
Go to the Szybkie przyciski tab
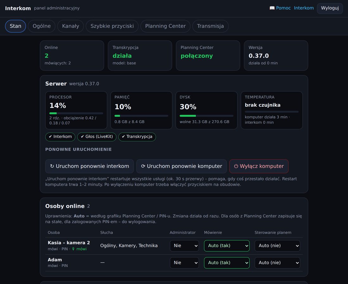pos(112,26)
